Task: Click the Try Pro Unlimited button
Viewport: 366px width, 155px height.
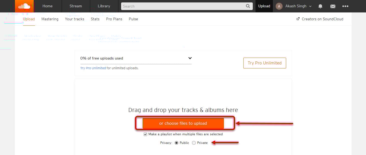Action: click(265, 63)
